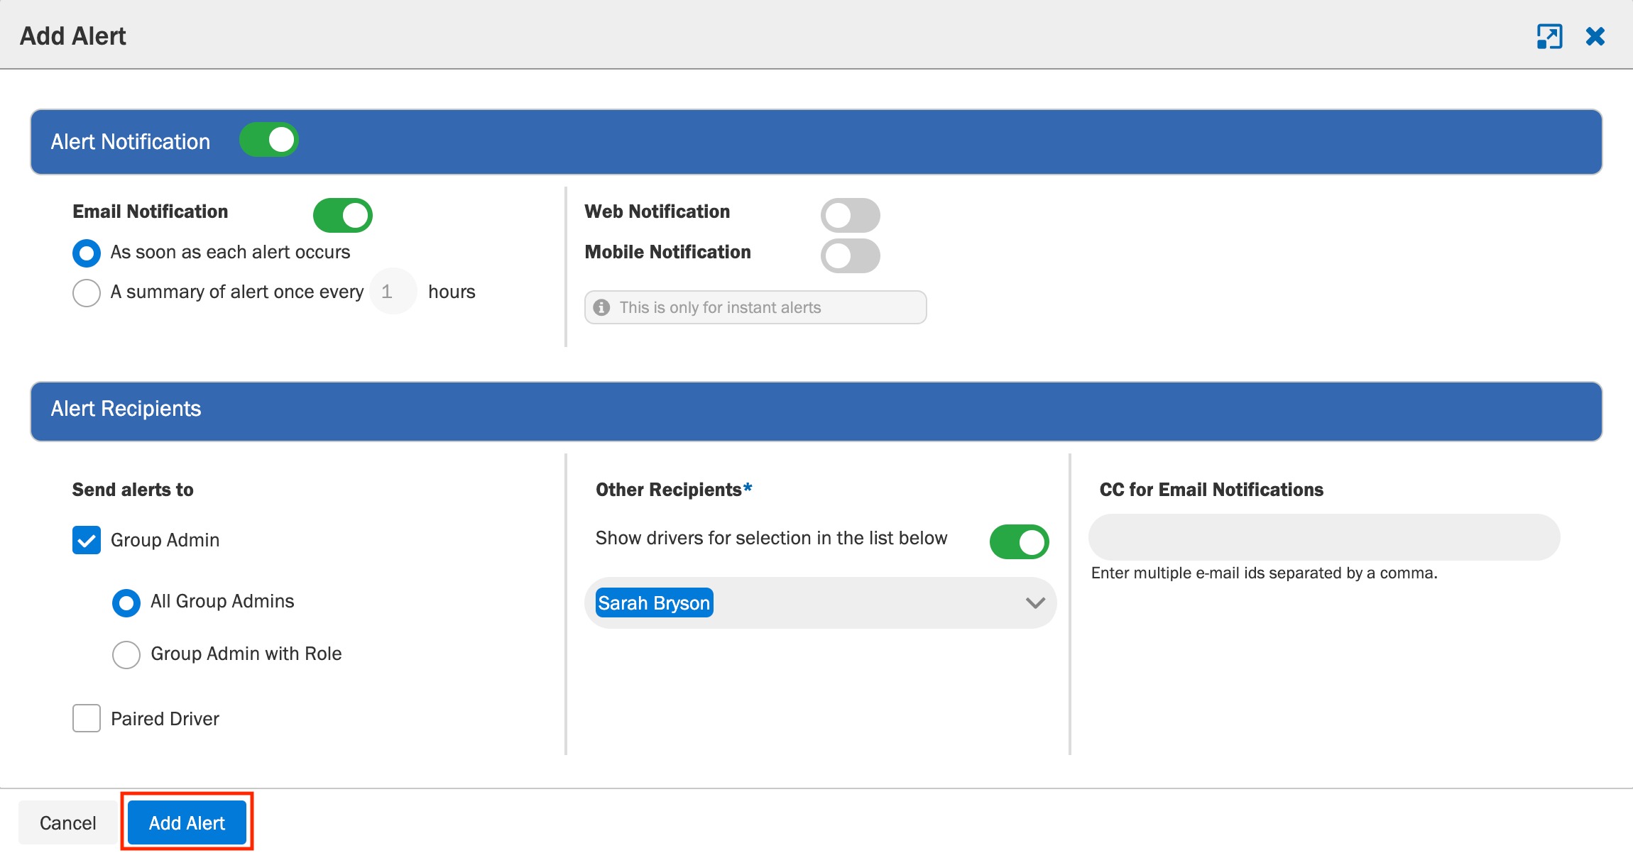Click the blue Add Alert button
The image size is (1633, 853).
pos(187,822)
